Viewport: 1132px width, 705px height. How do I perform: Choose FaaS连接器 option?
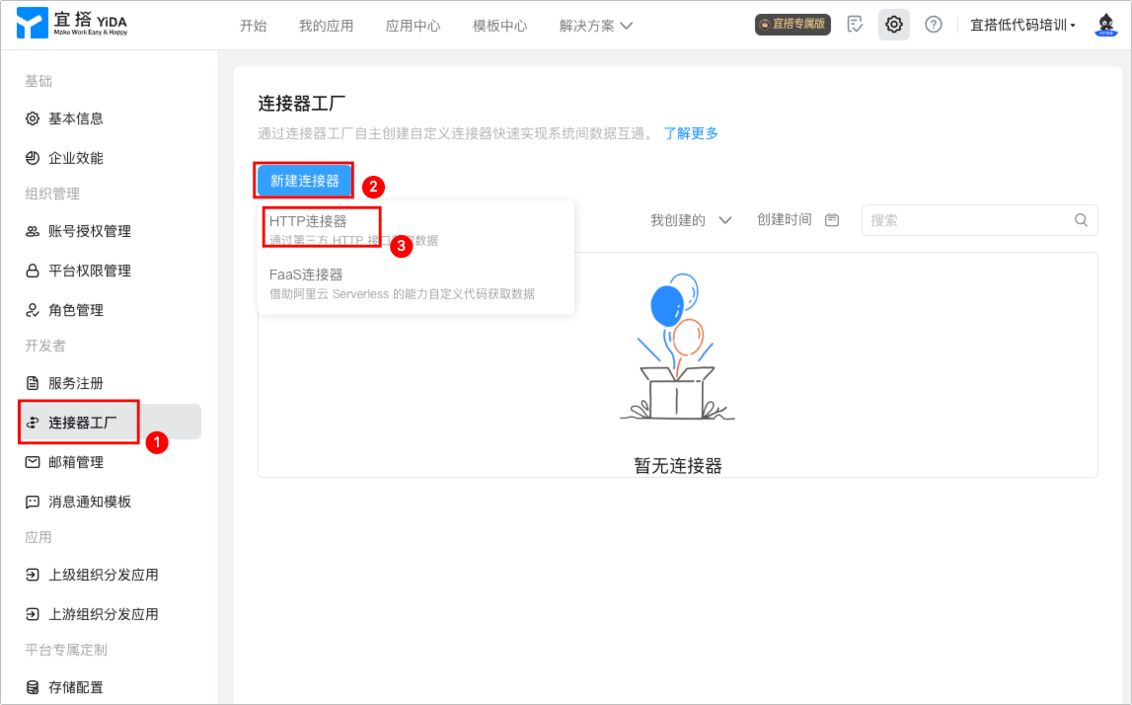click(306, 274)
